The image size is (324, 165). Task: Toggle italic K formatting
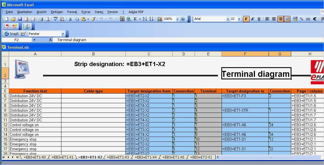(252, 19)
